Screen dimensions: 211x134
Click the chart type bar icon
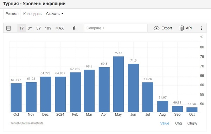coord(75,28)
